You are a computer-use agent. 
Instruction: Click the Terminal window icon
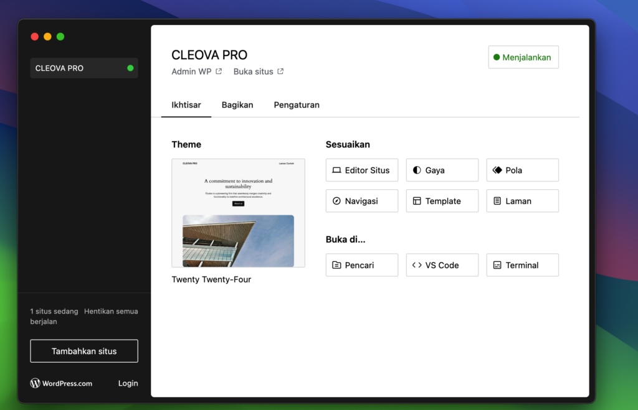pyautogui.click(x=497, y=265)
